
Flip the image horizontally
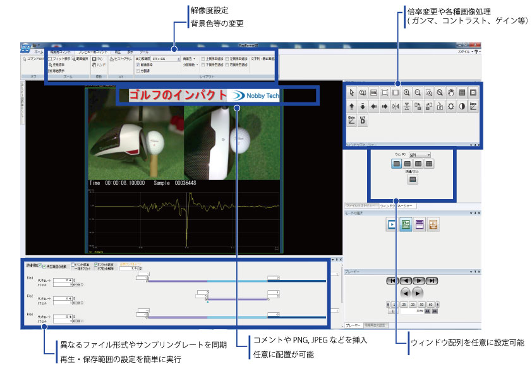coord(396,107)
